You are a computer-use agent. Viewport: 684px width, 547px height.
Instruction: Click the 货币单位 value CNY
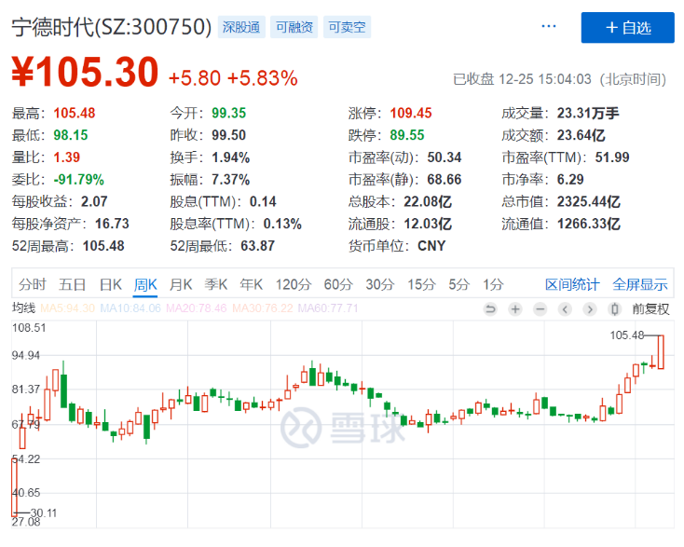click(431, 246)
